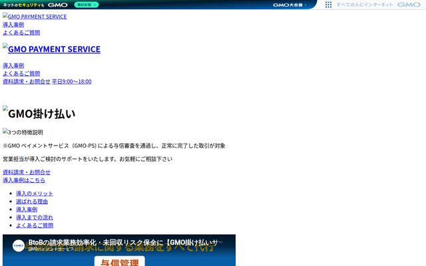Viewport: 426px width, 266px height.
Task: Open the GMO大会議 banner link
Action: (290, 5)
